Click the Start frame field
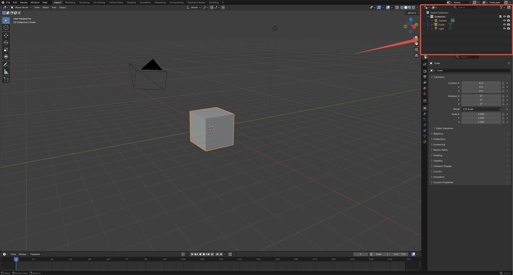The width and height of the screenshot is (513, 275). [382, 254]
